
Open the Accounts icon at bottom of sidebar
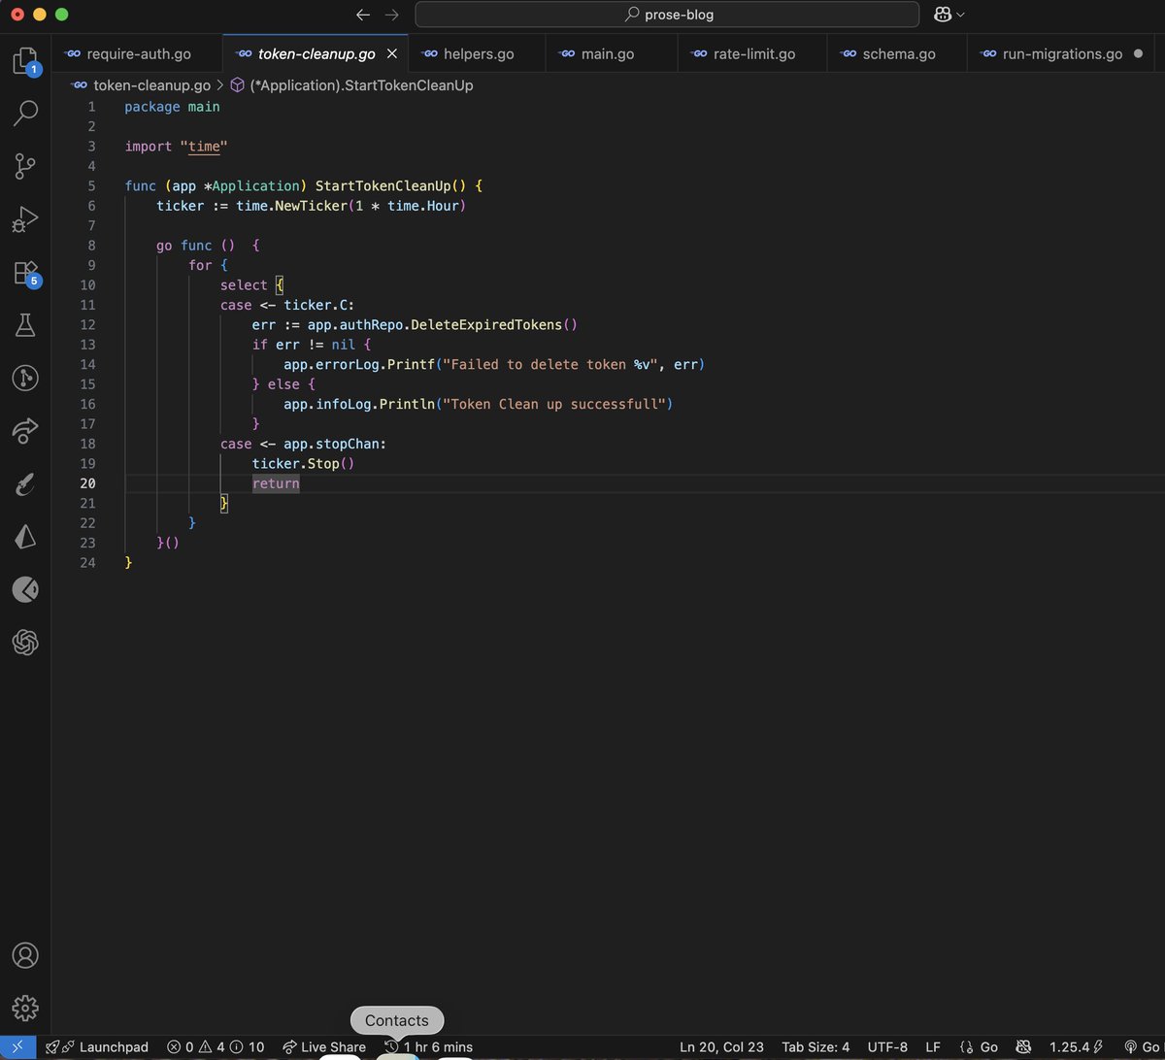[25, 955]
